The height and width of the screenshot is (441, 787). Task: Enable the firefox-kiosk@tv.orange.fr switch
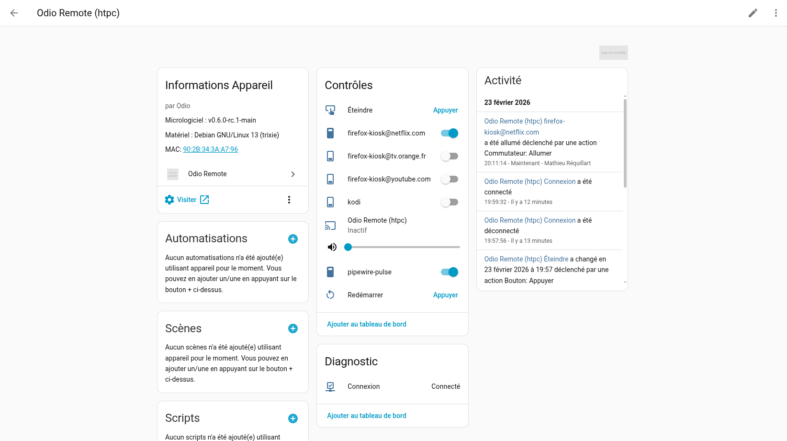tap(450, 156)
